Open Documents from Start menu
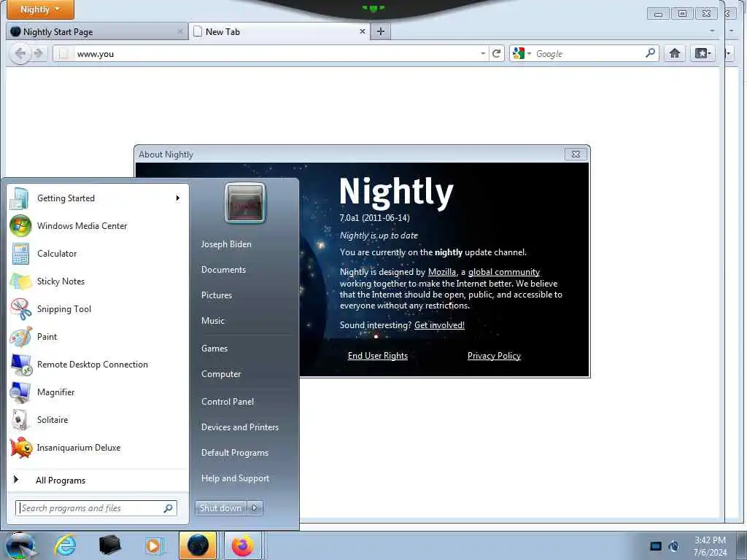The width and height of the screenshot is (747, 560). 223,270
